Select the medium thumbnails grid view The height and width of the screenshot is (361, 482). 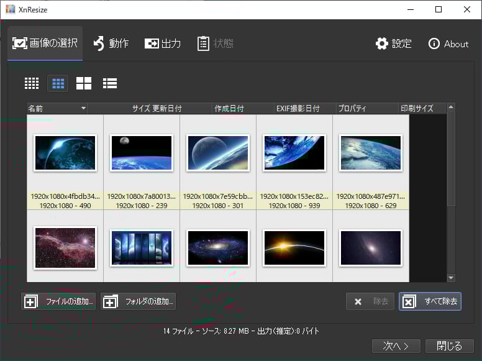click(x=58, y=83)
